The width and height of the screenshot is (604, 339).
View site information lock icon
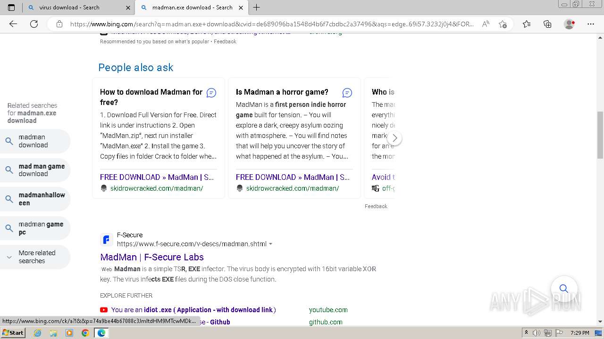point(59,24)
